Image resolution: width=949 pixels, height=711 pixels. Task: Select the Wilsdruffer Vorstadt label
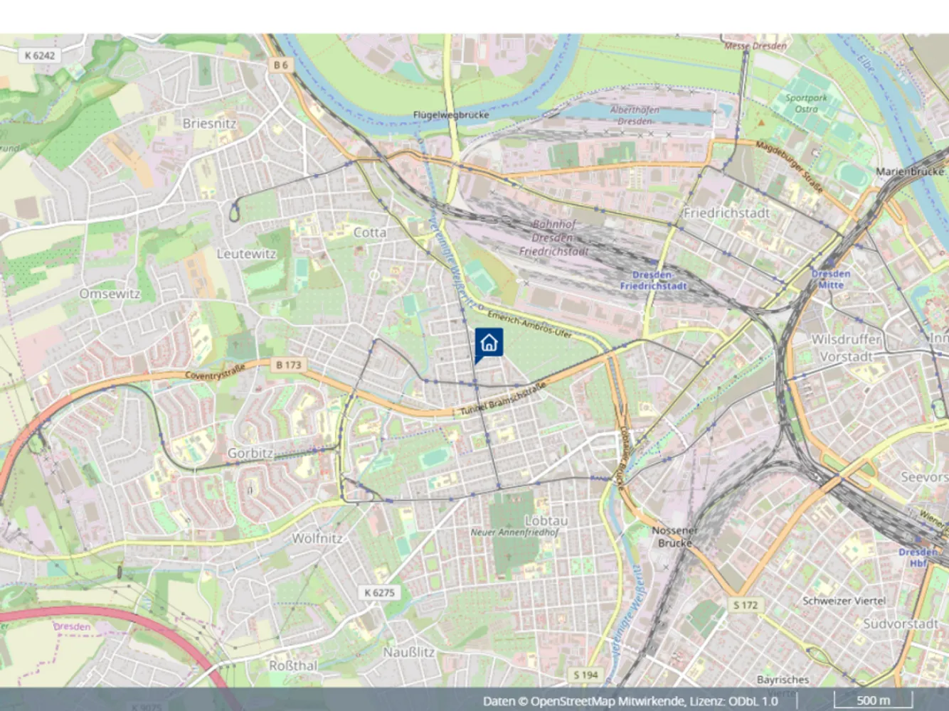(846, 348)
